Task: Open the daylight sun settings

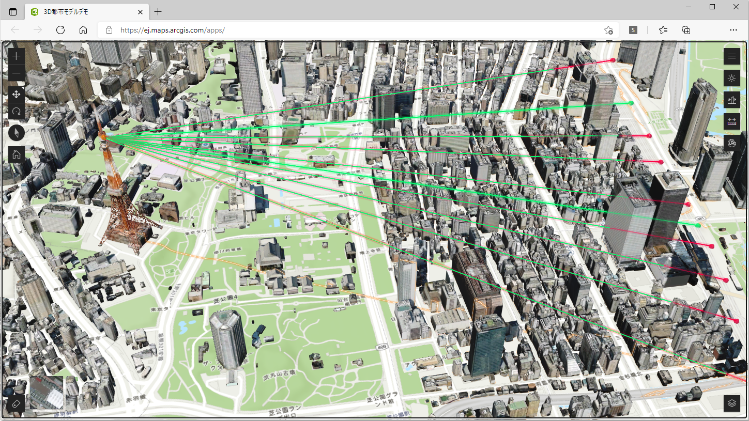Action: [731, 79]
